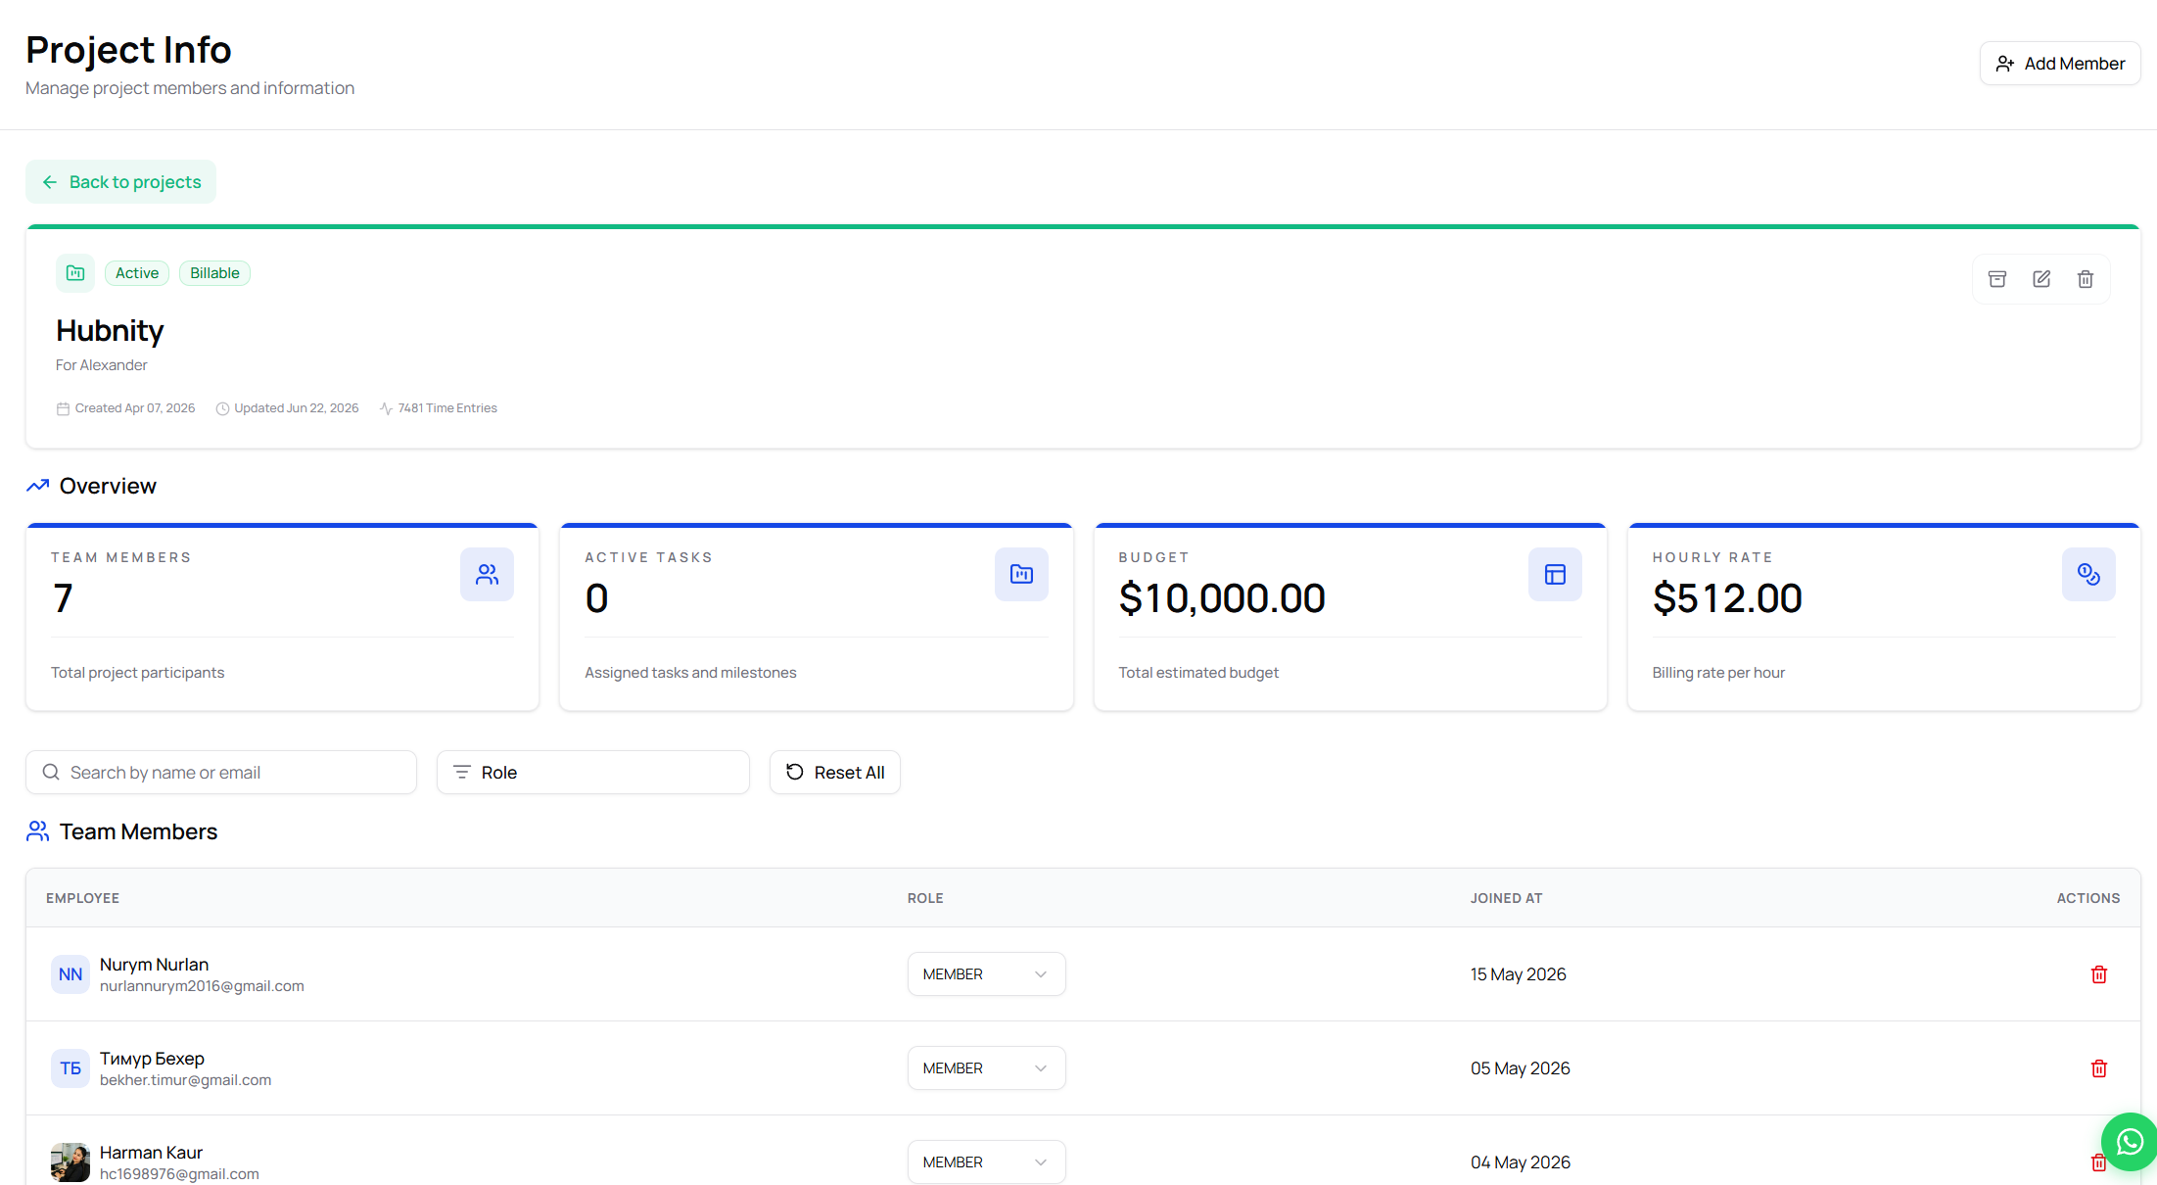Go back to projects

(x=120, y=182)
